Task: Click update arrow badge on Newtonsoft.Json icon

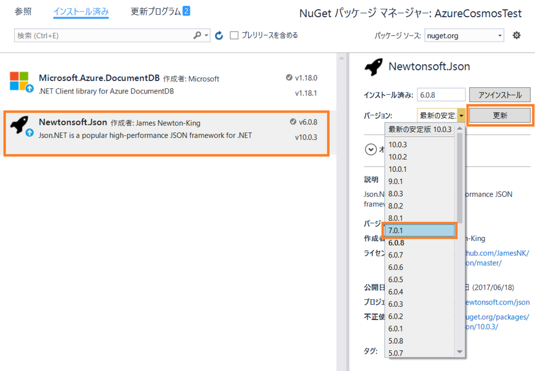Action: pos(30,132)
